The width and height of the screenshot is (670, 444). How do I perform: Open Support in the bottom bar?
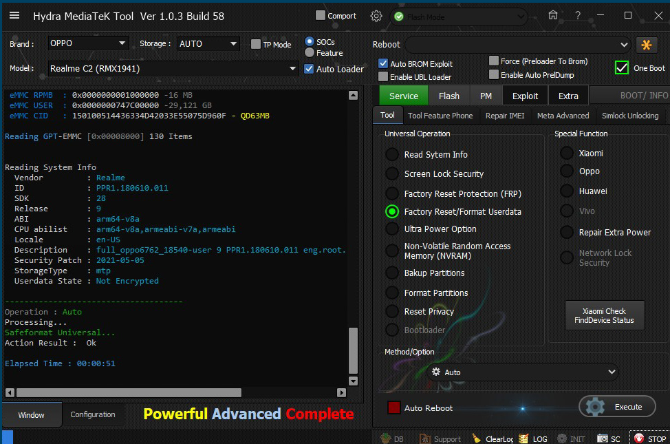[x=440, y=439]
